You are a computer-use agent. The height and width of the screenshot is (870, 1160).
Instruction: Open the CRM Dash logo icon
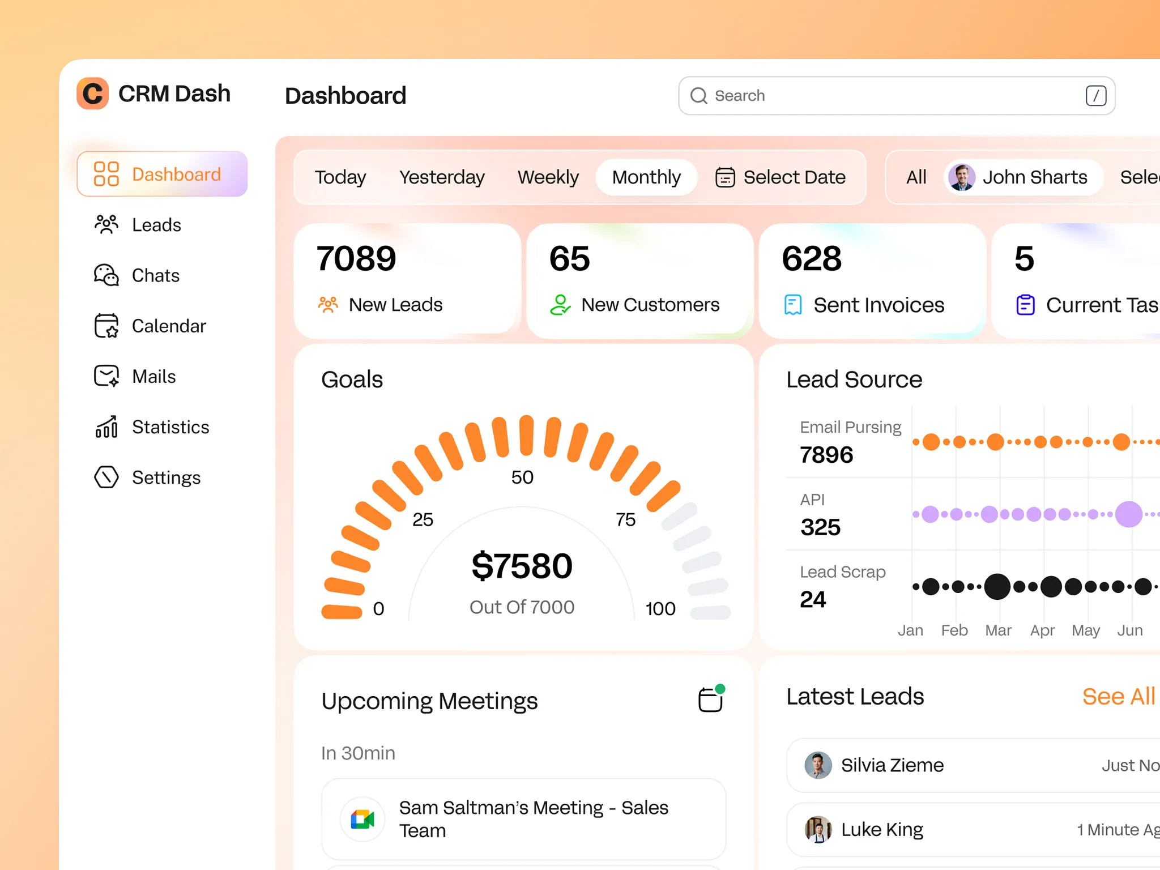click(x=92, y=93)
